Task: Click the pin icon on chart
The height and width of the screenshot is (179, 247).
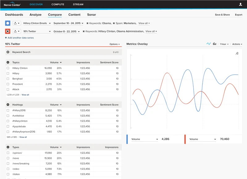Action: (237, 53)
